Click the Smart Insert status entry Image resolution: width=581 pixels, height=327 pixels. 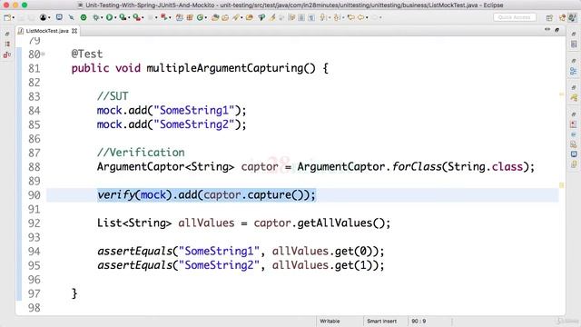[x=381, y=321]
